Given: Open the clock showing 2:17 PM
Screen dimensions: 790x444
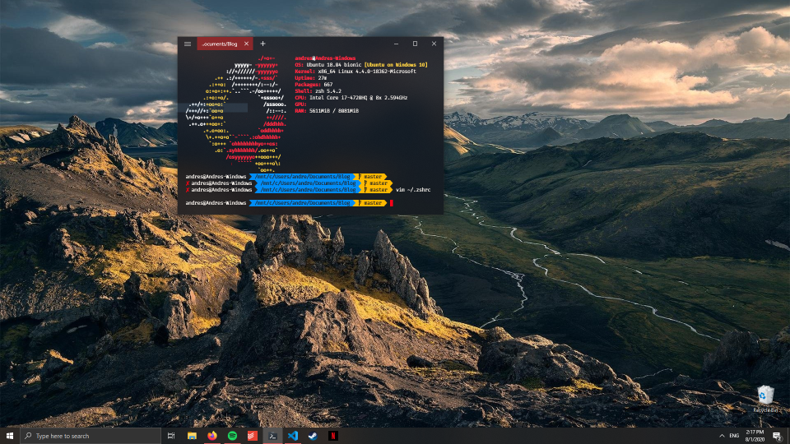Looking at the screenshot, I should 755,436.
